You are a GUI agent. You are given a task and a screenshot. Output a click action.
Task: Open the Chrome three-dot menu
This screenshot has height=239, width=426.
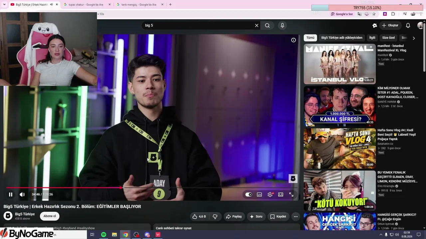click(421, 14)
